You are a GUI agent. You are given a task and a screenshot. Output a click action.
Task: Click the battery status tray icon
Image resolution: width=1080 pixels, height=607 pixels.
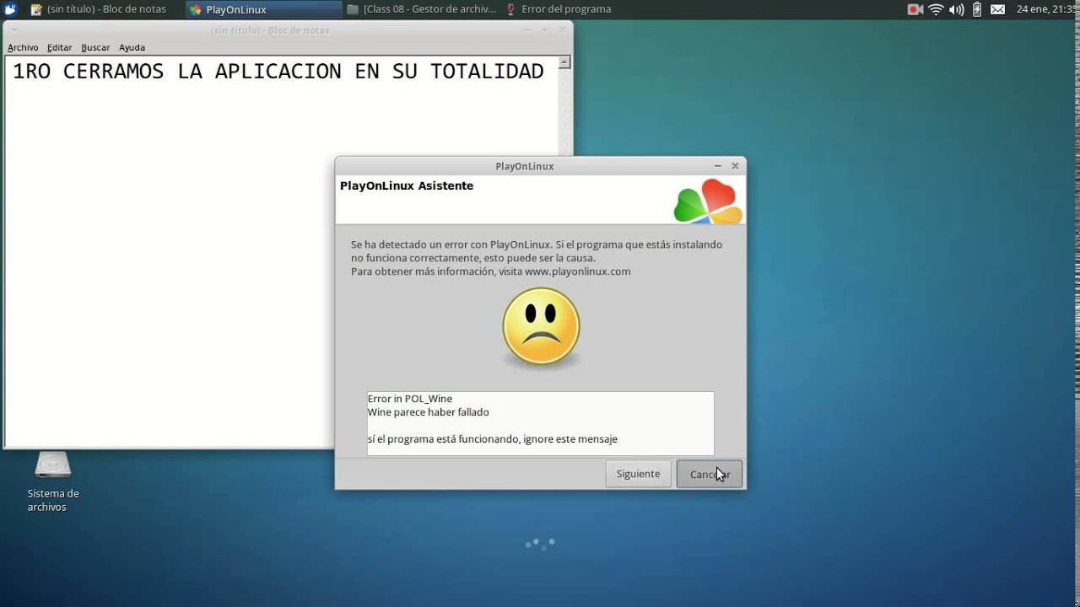point(977,9)
